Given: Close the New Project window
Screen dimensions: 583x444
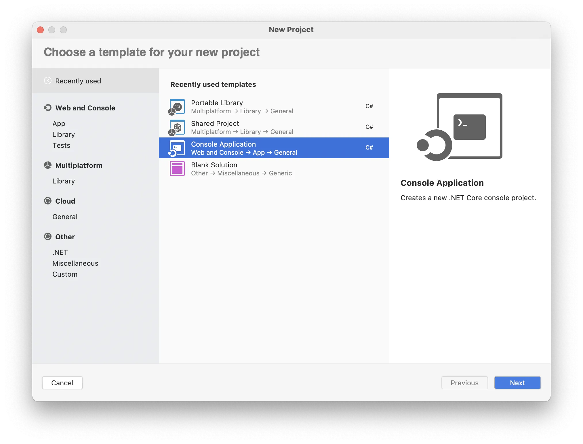Looking at the screenshot, I should pyautogui.click(x=41, y=30).
